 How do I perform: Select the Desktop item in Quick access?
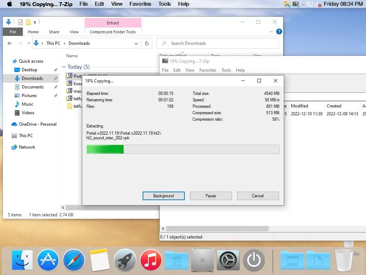point(29,70)
